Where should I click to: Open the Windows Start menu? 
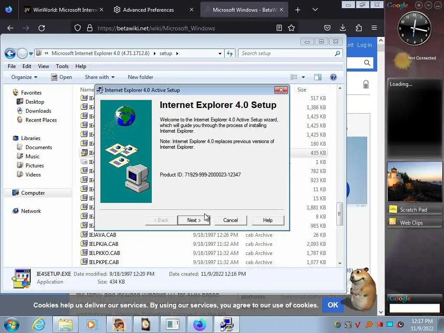pos(12,324)
